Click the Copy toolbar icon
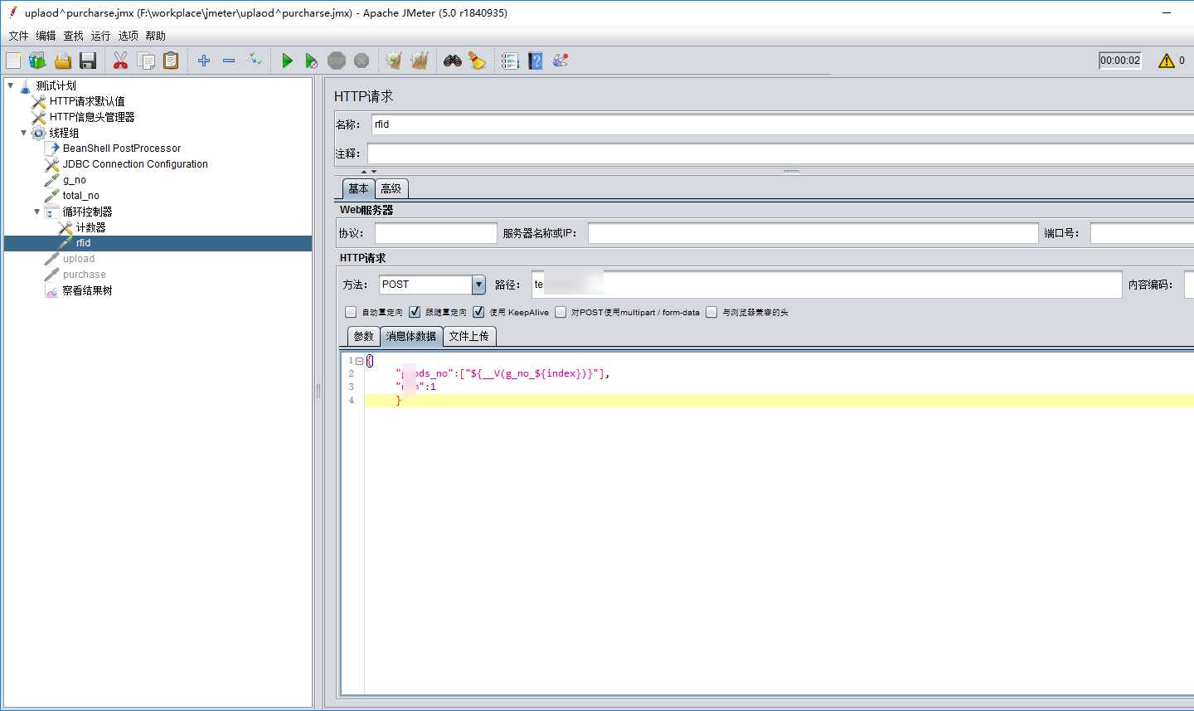The image size is (1194, 711). tap(146, 61)
